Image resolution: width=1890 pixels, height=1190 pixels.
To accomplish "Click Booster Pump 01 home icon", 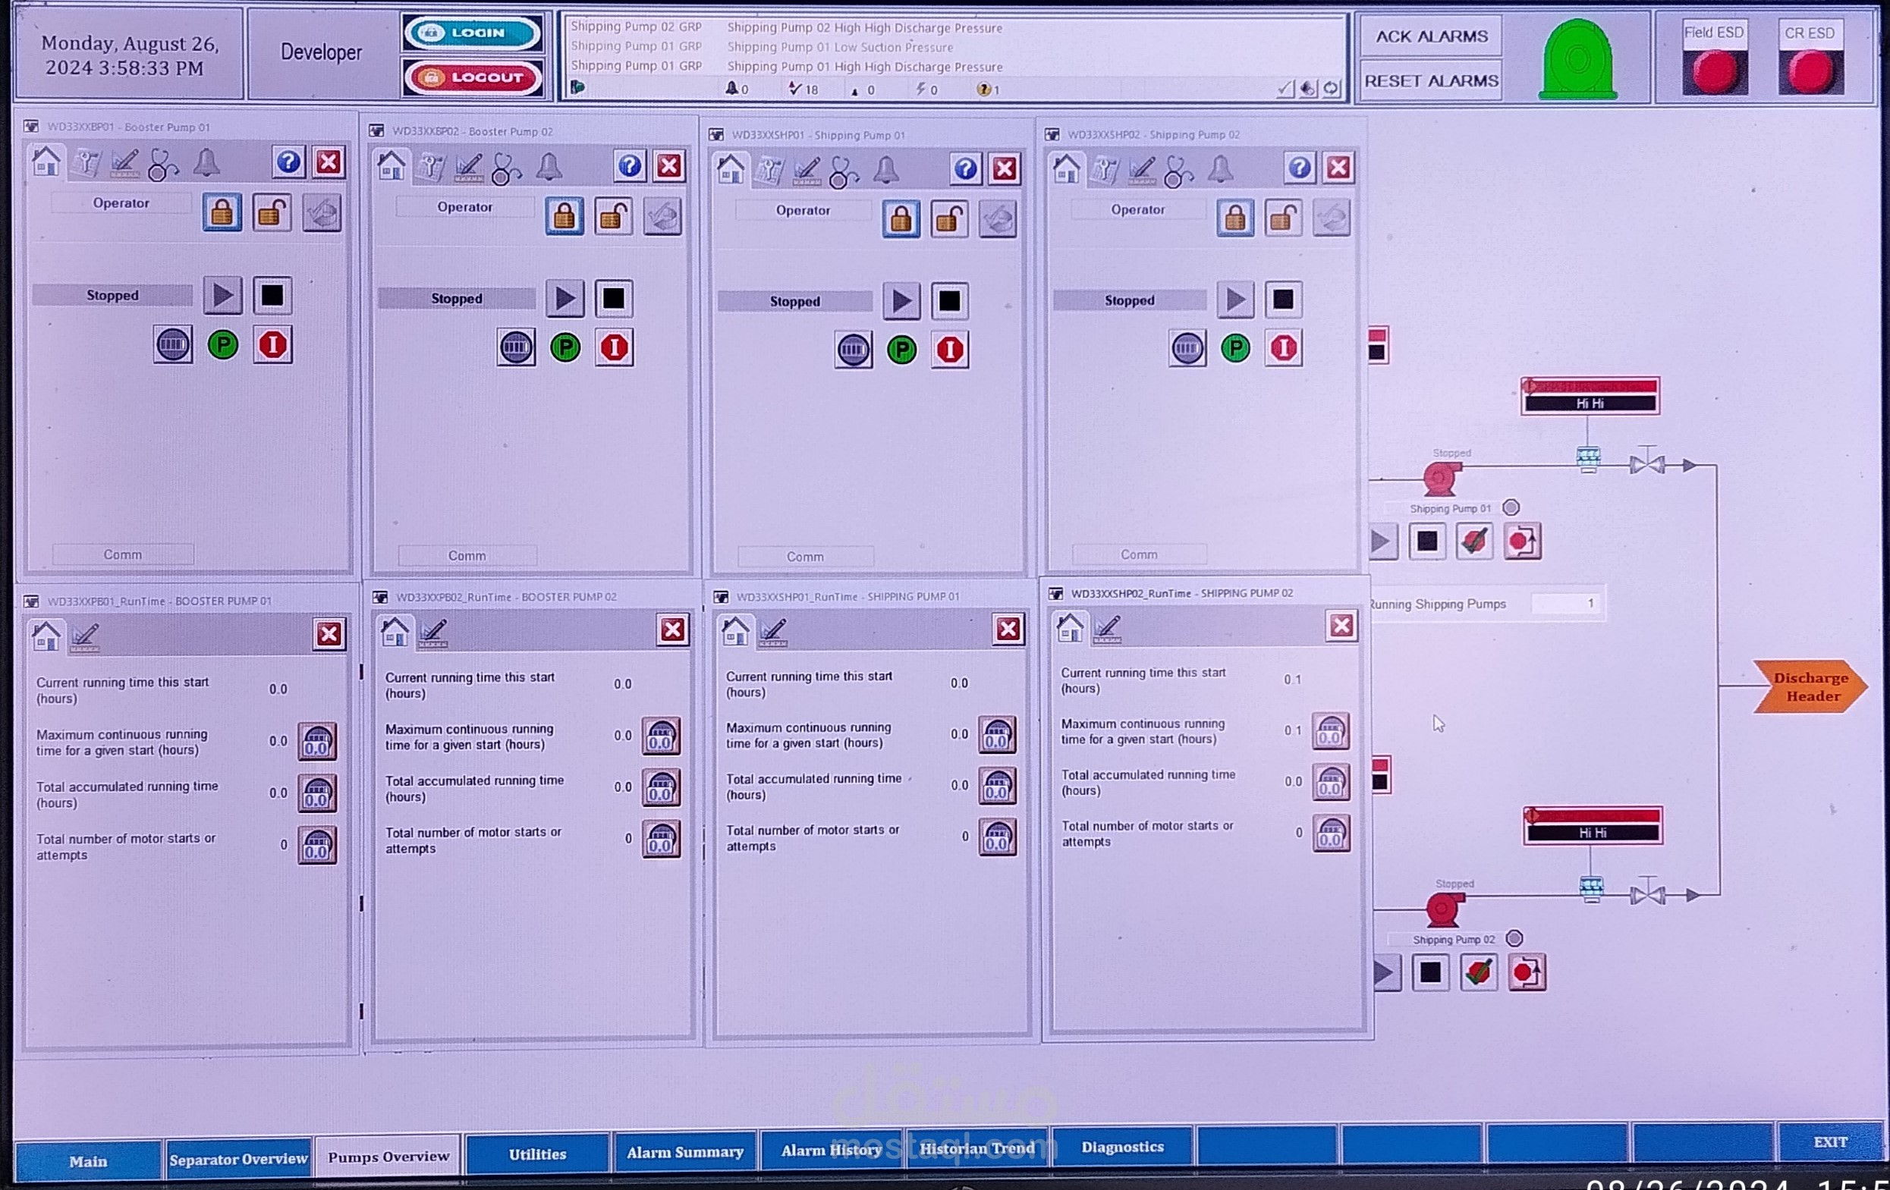I will [46, 162].
